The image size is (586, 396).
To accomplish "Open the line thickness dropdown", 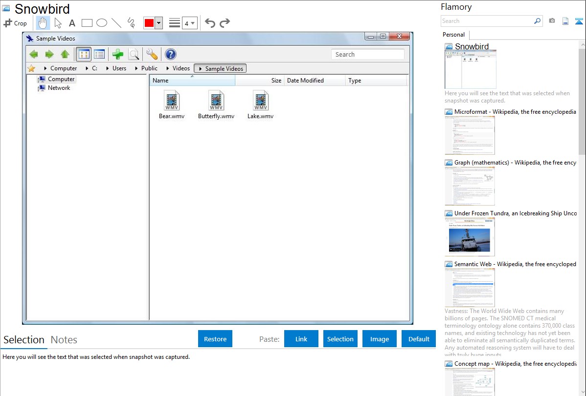I will (x=189, y=23).
